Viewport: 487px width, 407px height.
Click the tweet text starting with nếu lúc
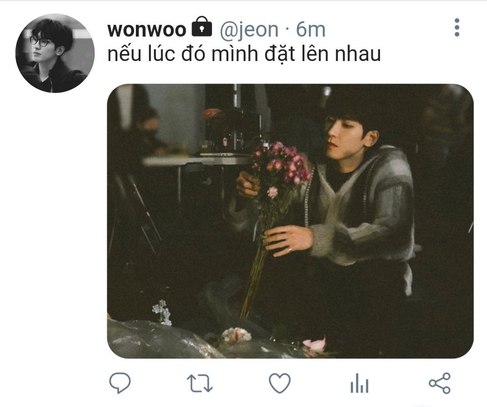[x=244, y=54]
